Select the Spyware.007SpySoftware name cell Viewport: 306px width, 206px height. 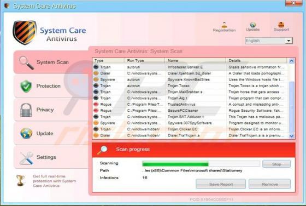[190, 123]
